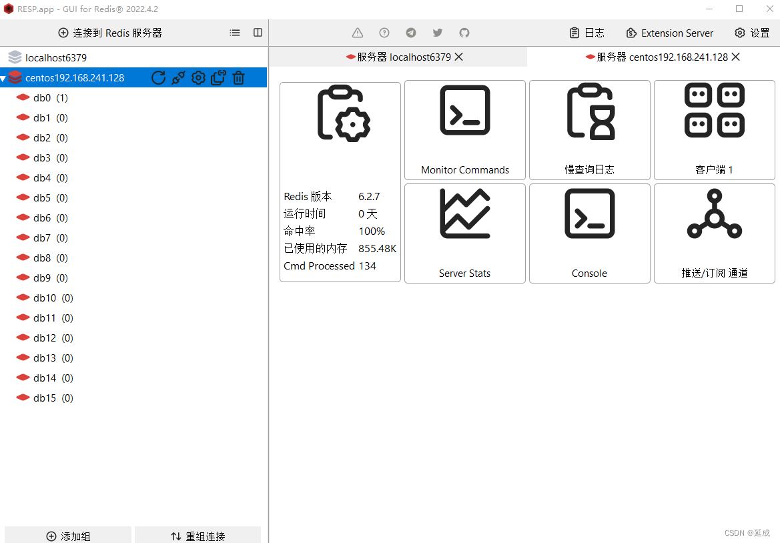Open the 慢查询日志 slow log panel
The image size is (780, 543).
[589, 130]
